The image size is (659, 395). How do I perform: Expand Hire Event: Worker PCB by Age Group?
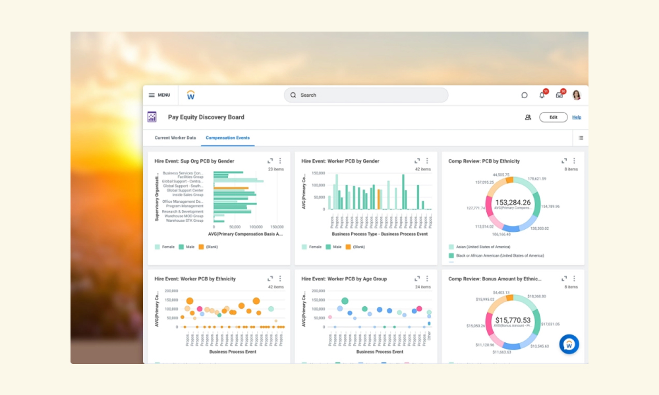click(x=417, y=278)
